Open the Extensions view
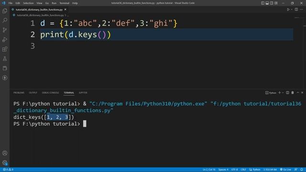 5,49
